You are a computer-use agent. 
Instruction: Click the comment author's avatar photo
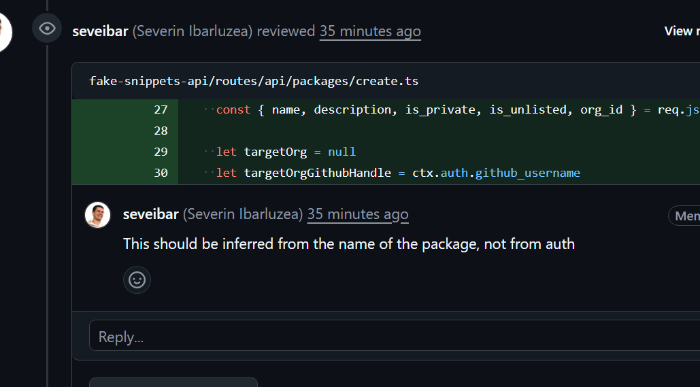[x=97, y=215]
